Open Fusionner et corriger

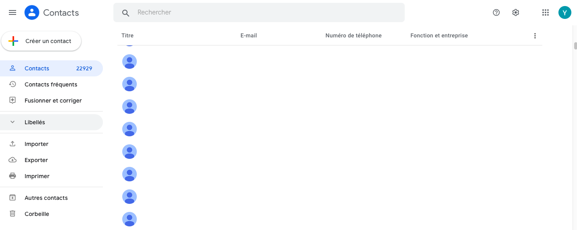tap(53, 101)
